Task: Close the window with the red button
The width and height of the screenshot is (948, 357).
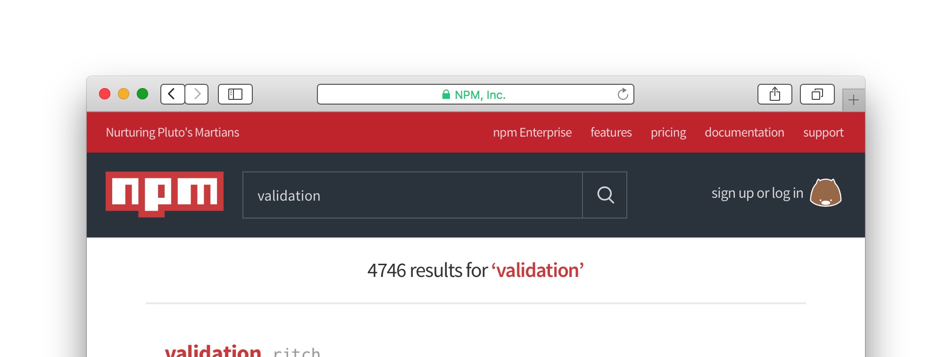Action: [105, 94]
